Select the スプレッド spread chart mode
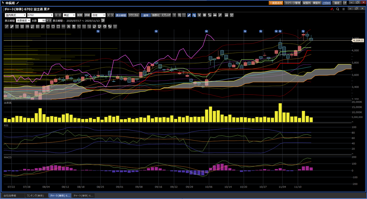This screenshot has width=367, height=199. click(x=166, y=15)
